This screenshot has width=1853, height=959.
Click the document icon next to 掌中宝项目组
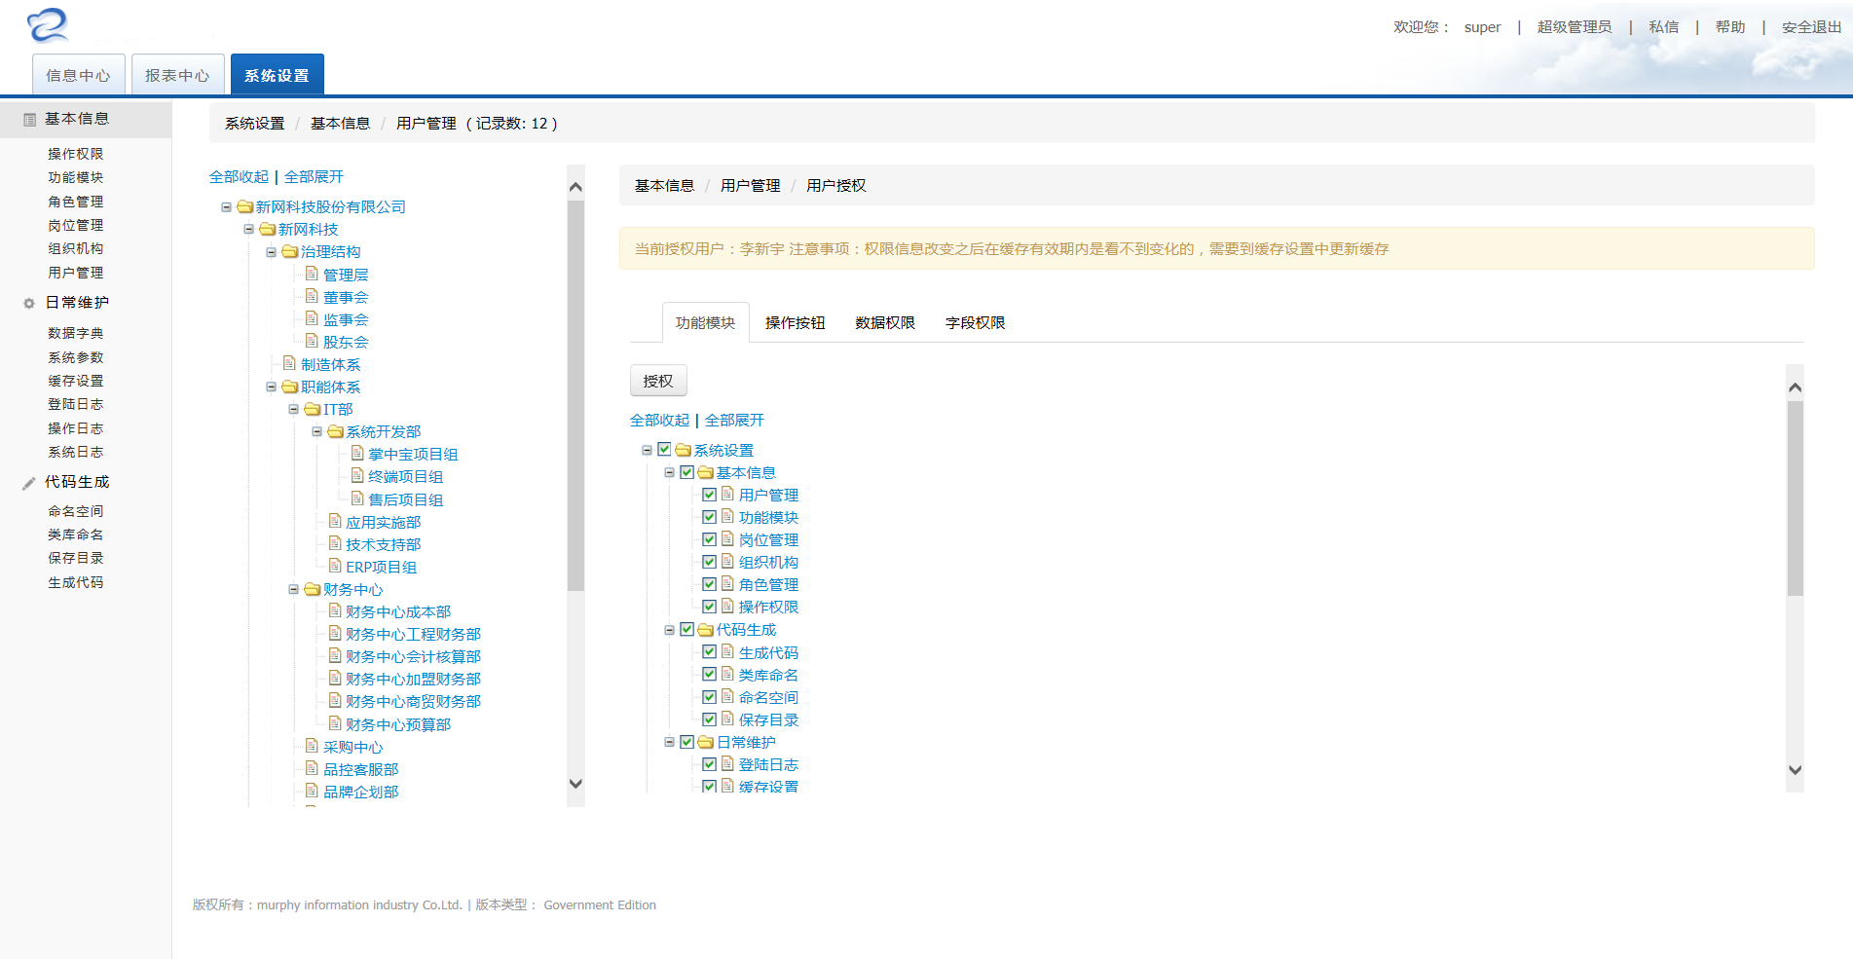click(x=358, y=453)
